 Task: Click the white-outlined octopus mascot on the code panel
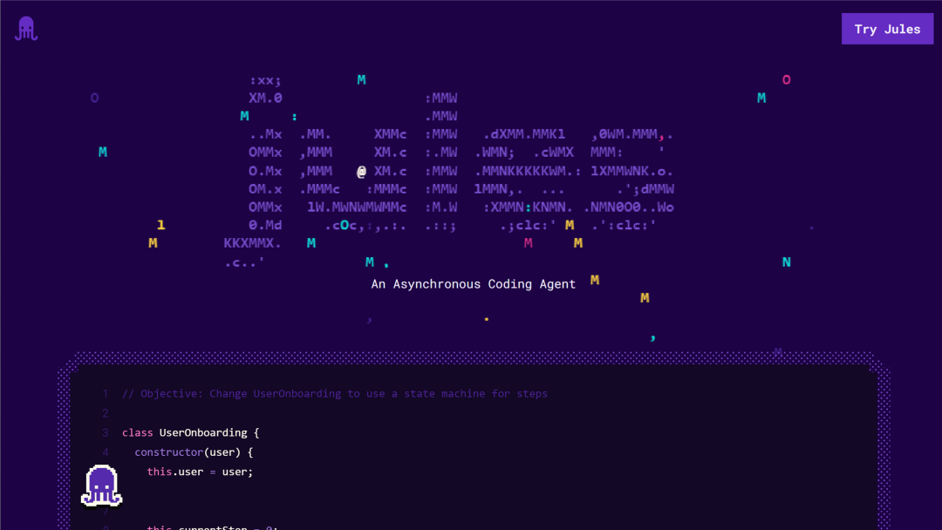101,486
